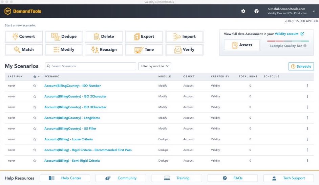Open more options for US Filler row

[307, 129]
